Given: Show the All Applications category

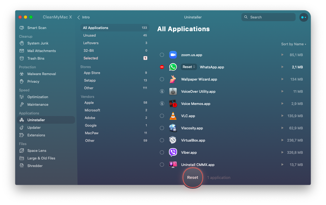Looking at the screenshot, I should pyautogui.click(x=115, y=28).
